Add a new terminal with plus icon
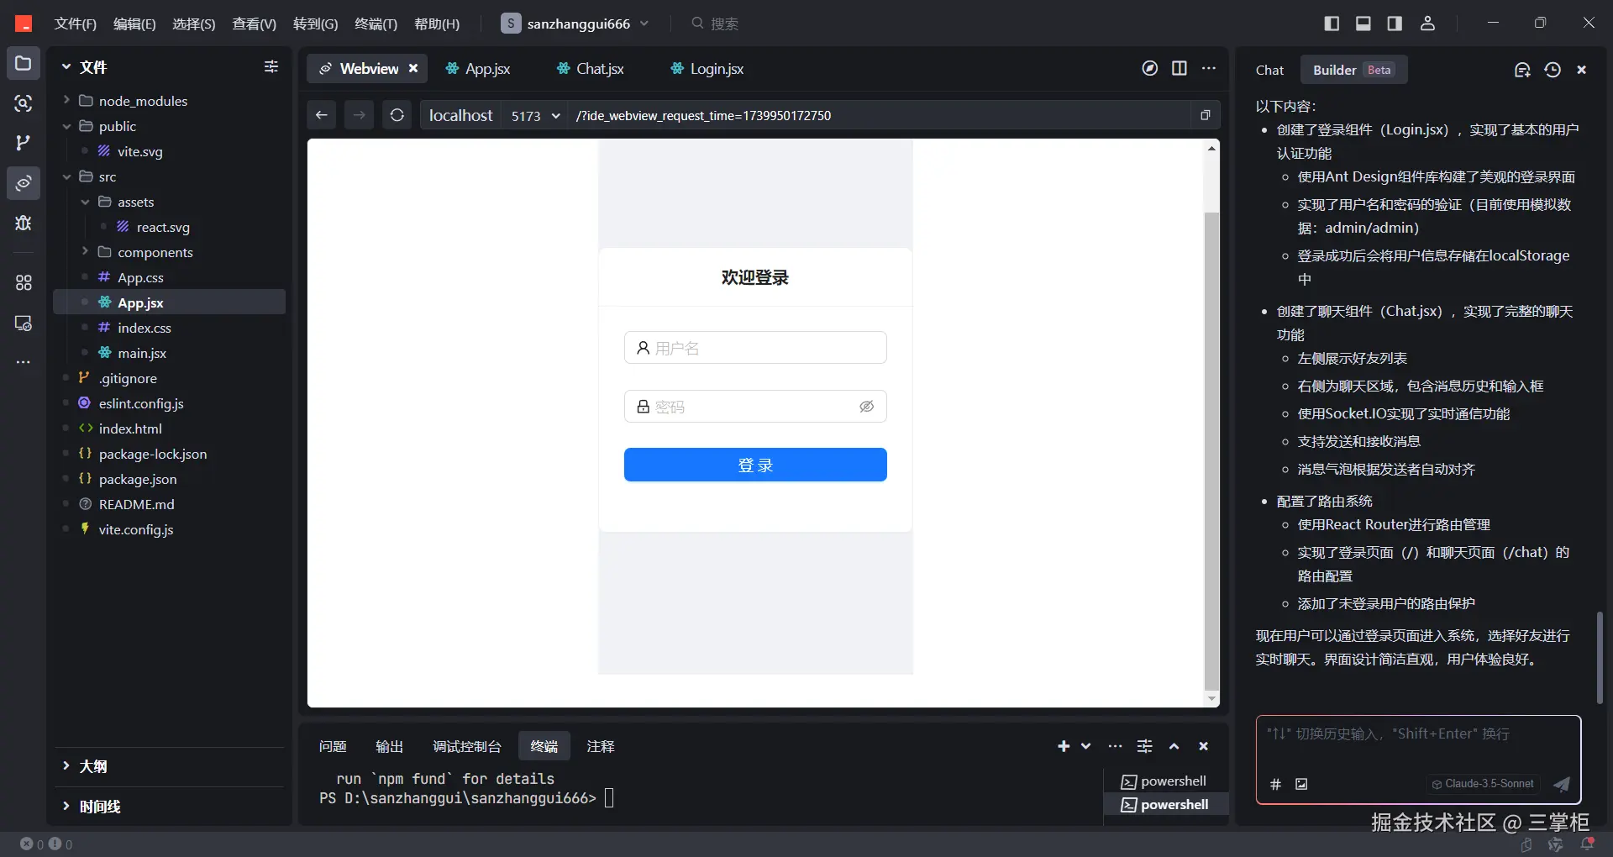 [1064, 746]
